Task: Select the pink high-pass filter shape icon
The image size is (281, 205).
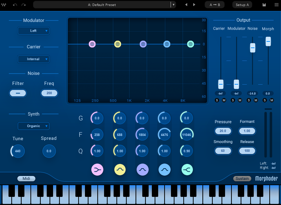Action: [97, 170]
